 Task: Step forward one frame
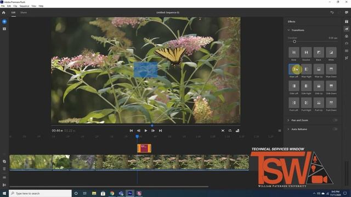point(153,131)
